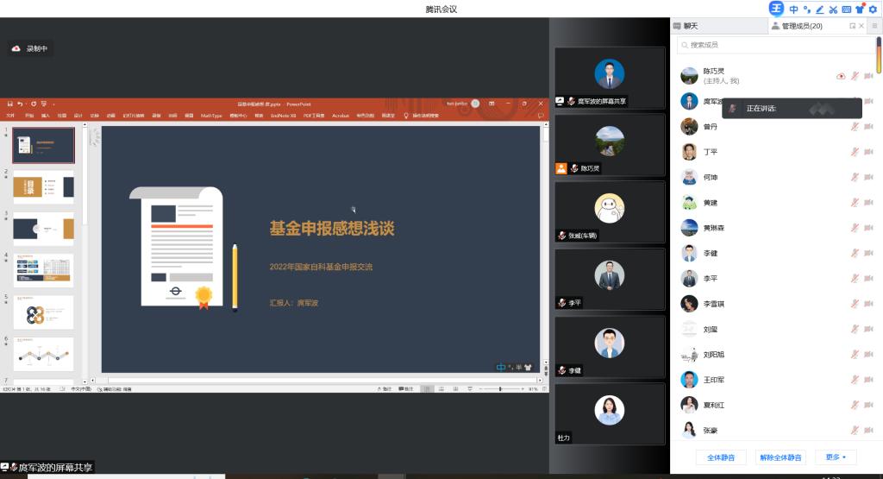883x479 pixels.
Task: Toggle the camera for 丁平
Action: (868, 152)
